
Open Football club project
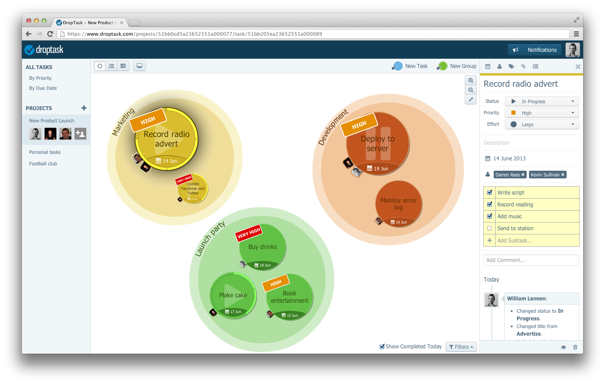point(43,164)
